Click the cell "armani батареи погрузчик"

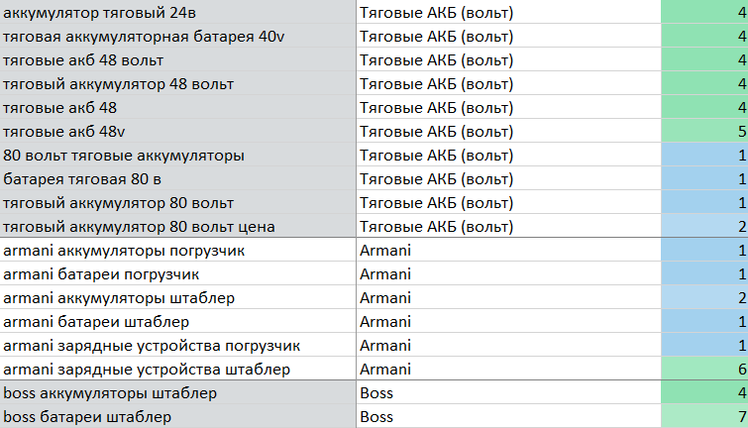tap(178, 273)
